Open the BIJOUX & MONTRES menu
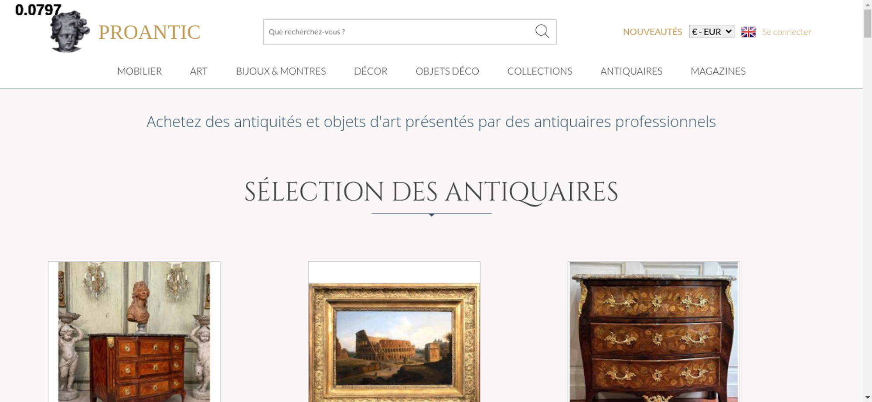The image size is (872, 402). point(281,71)
